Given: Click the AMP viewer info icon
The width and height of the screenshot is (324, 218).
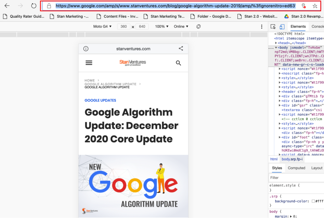Looking at the screenshot, I should (86, 49).
